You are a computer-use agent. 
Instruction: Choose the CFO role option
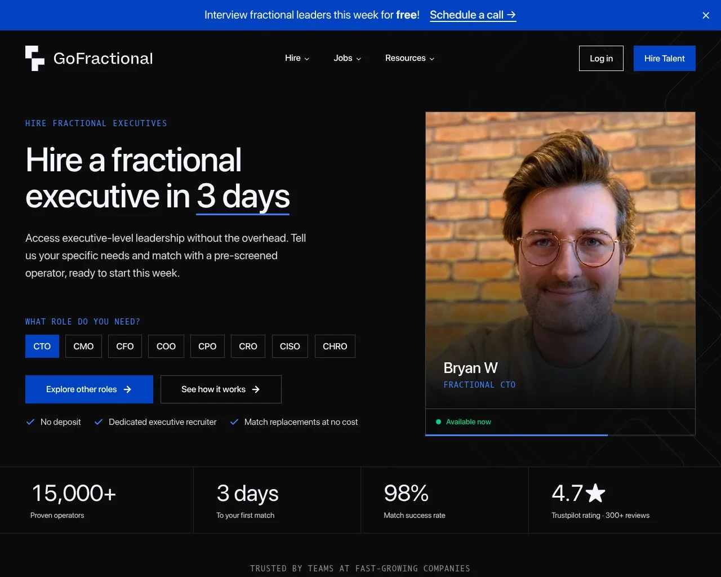coord(125,347)
